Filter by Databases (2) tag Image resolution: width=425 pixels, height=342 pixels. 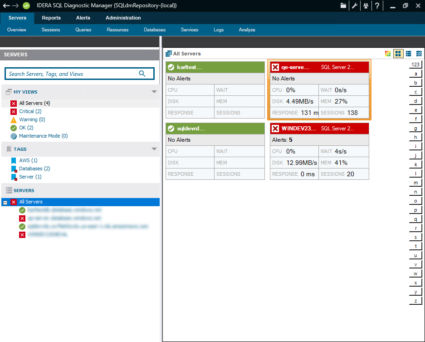34,169
